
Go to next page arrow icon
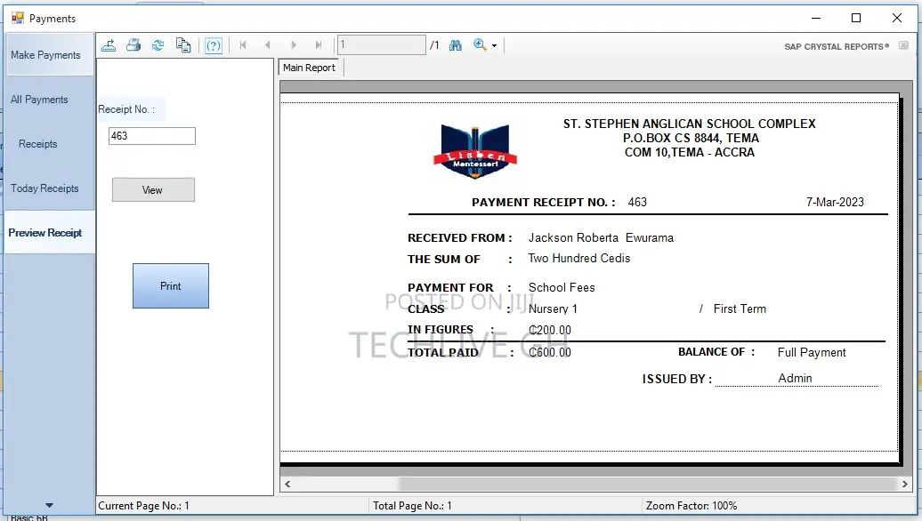click(x=294, y=45)
